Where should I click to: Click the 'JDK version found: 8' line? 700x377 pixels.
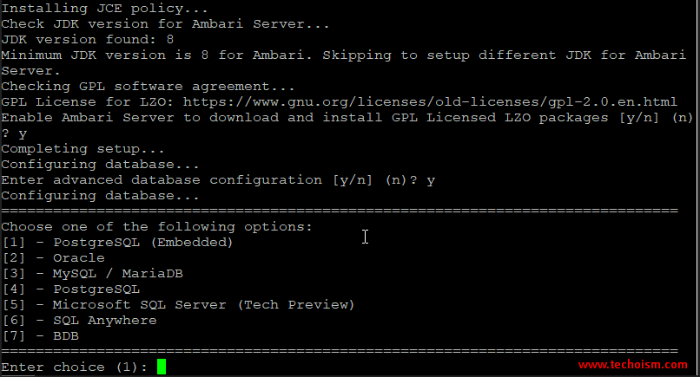point(88,40)
